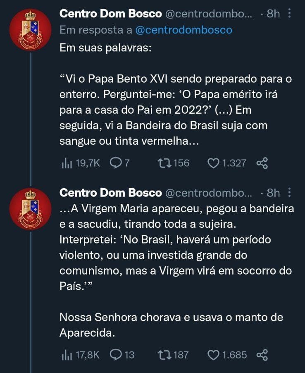Open the three-dot menu on first tweet
The height and width of the screenshot is (373, 305).
[x=289, y=14]
